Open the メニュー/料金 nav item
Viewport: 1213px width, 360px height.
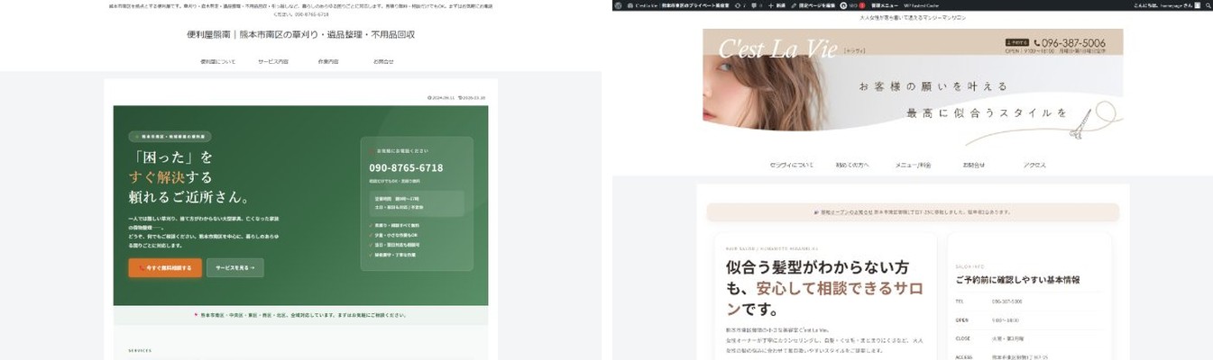[x=913, y=165]
